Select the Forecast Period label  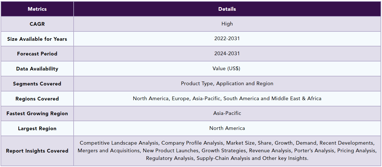tap(37, 54)
